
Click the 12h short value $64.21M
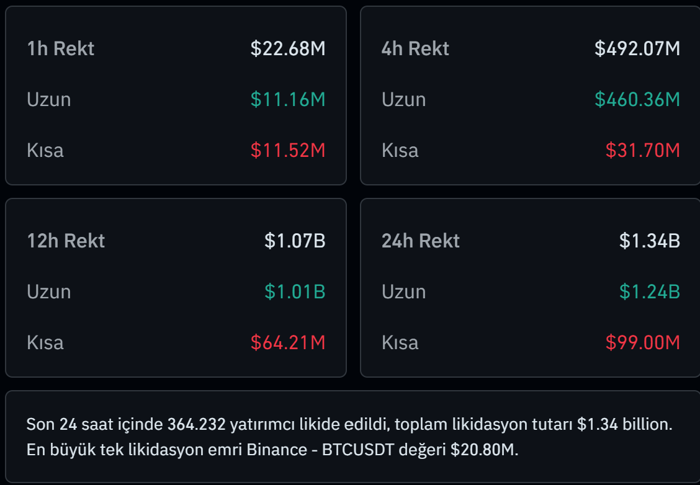[288, 342]
